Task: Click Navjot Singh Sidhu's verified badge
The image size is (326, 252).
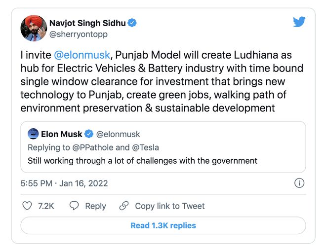Action: point(132,23)
